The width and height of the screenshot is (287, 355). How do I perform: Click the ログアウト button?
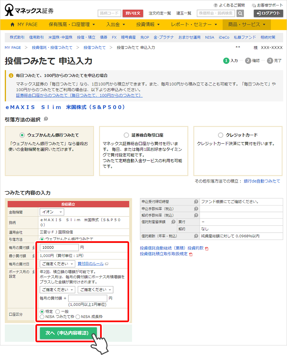pyautogui.click(x=269, y=13)
